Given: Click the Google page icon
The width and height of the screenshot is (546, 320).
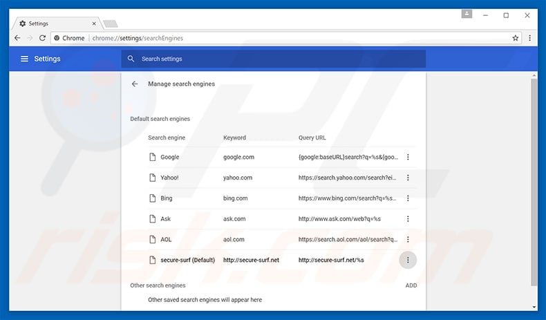Looking at the screenshot, I should (152, 157).
